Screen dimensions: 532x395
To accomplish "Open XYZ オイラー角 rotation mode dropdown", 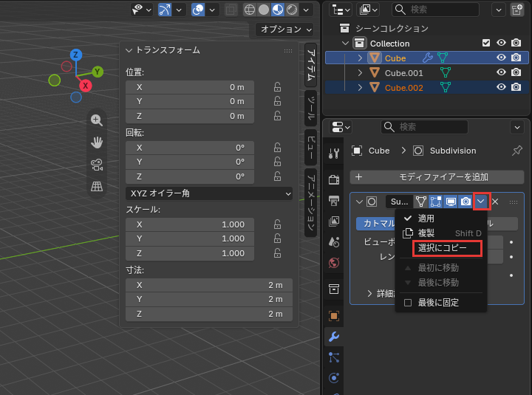I will (x=209, y=193).
